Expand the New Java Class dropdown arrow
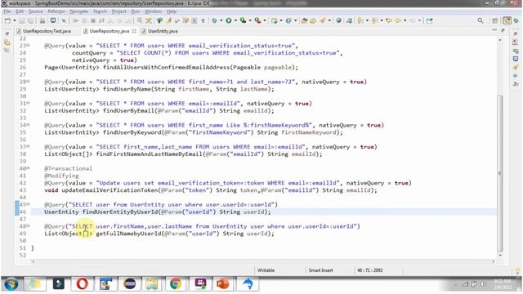Viewport: 523px width, 294px height. coord(296,20)
